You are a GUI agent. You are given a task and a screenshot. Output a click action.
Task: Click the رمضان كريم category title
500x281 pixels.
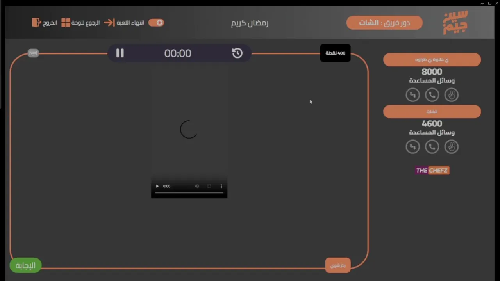pyautogui.click(x=250, y=23)
